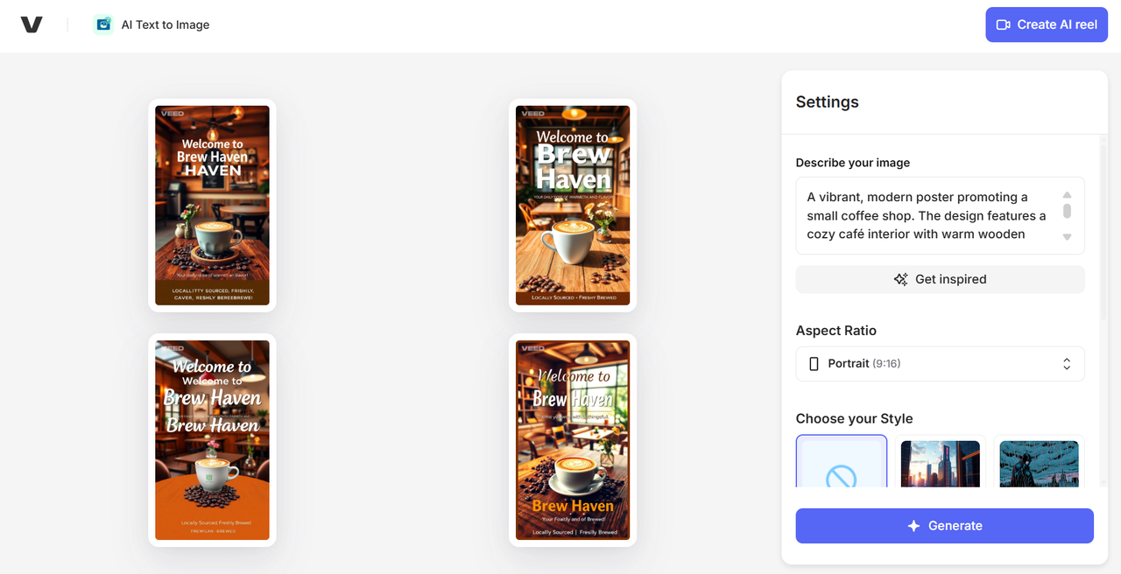Open the top-right Brew Haven poster thumbnail
The width and height of the screenshot is (1121, 574).
(x=573, y=205)
